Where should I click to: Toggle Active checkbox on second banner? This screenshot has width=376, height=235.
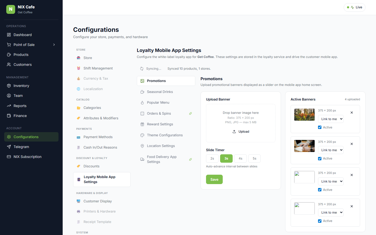click(x=320, y=158)
